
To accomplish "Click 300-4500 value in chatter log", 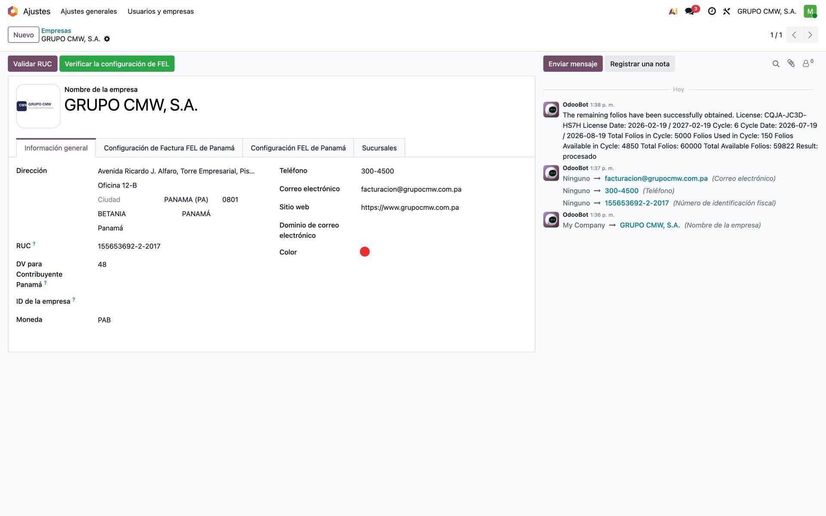I will (622, 191).
